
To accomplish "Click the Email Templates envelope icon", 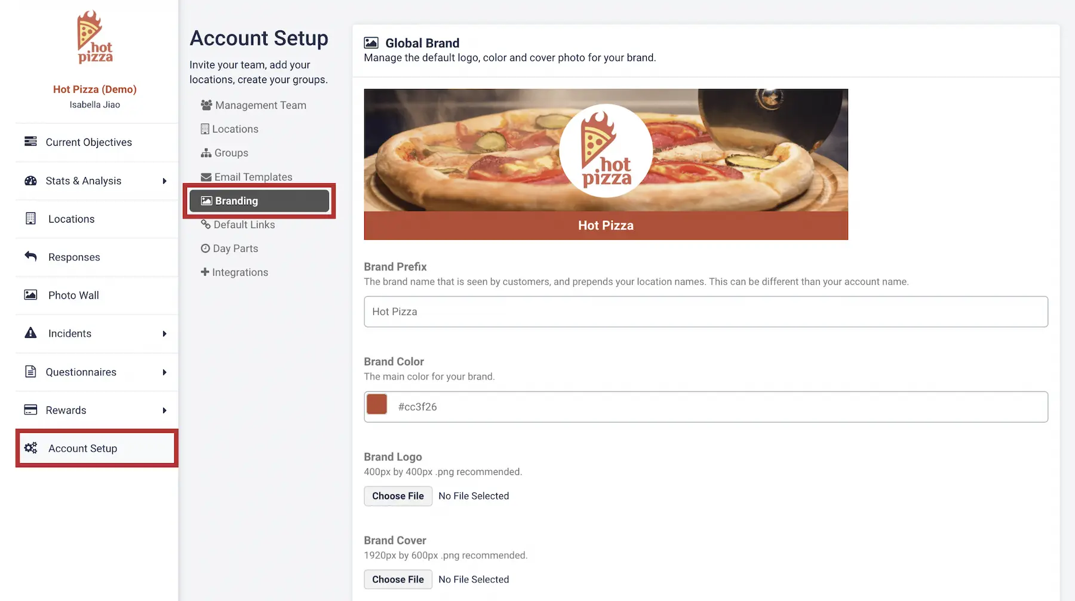I will [x=206, y=177].
